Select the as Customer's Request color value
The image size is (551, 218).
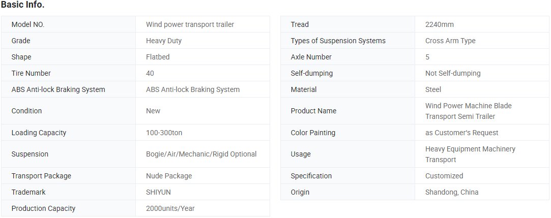pos(462,133)
